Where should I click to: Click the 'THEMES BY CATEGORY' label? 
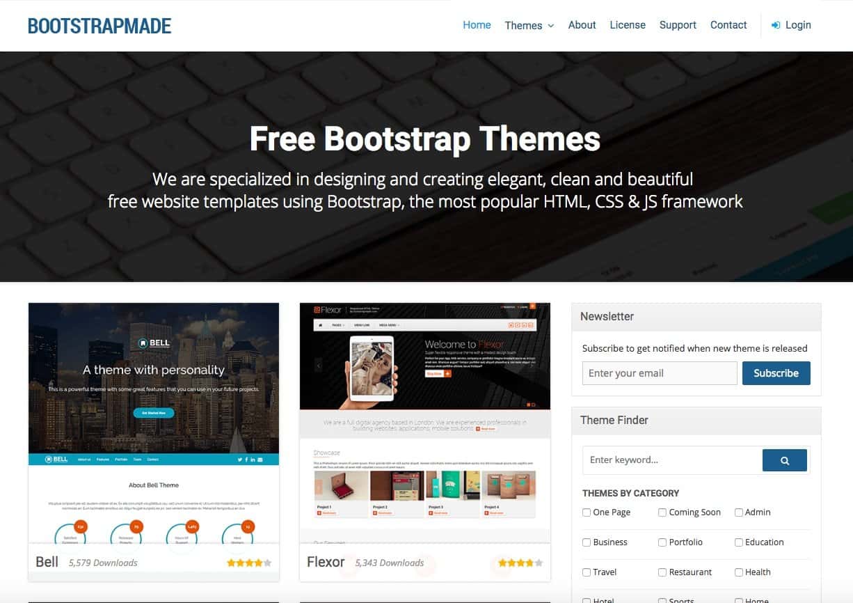tap(630, 493)
